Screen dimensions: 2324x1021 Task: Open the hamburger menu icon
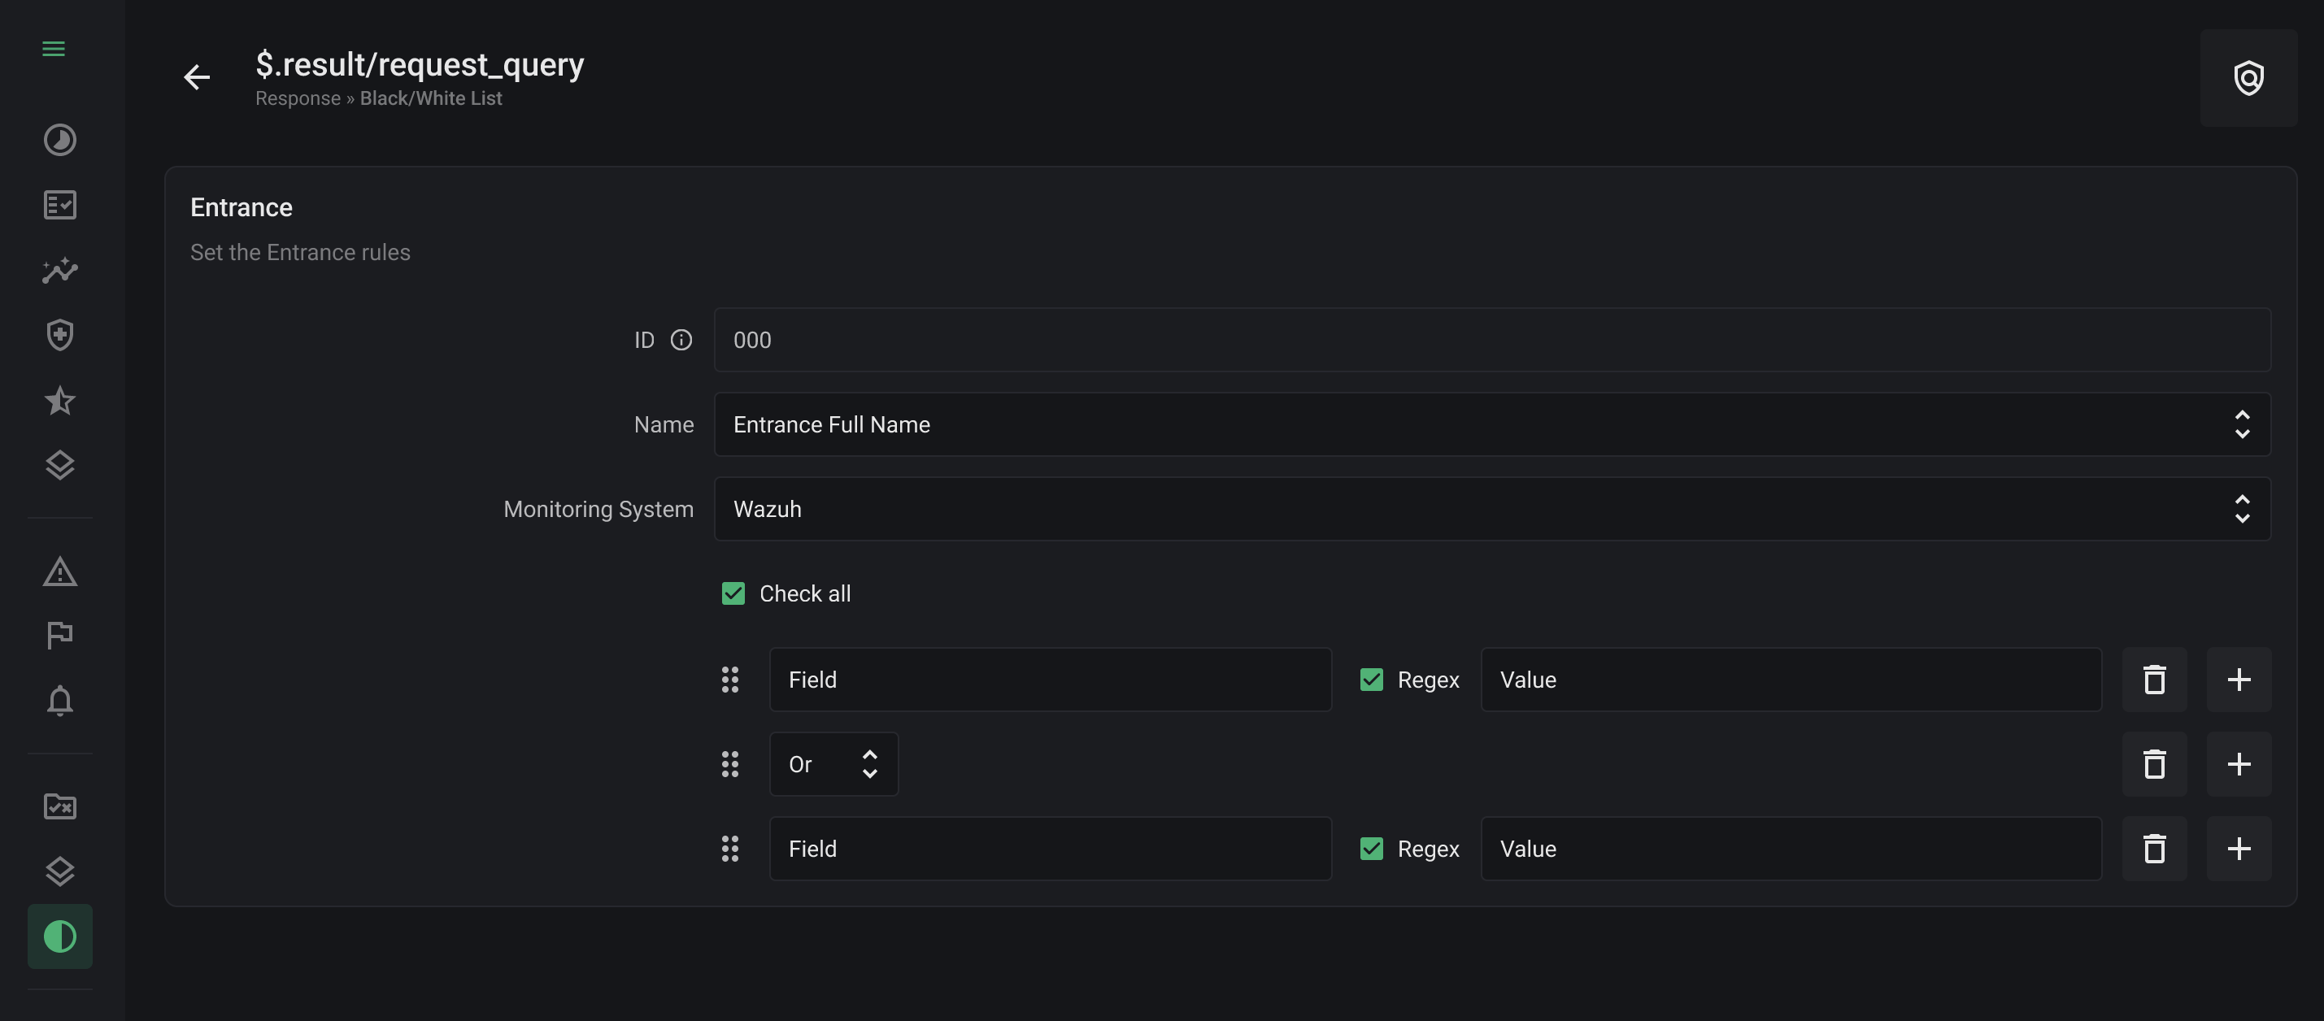pyautogui.click(x=53, y=49)
